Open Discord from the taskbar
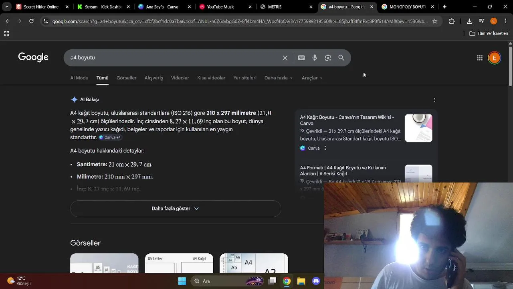This screenshot has height=289, width=513. tap(316, 281)
